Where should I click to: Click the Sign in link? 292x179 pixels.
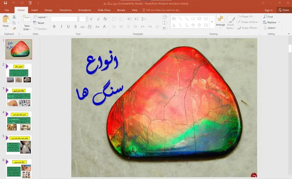click(x=269, y=10)
